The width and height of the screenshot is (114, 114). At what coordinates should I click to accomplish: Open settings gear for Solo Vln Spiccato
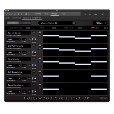click(40, 36)
